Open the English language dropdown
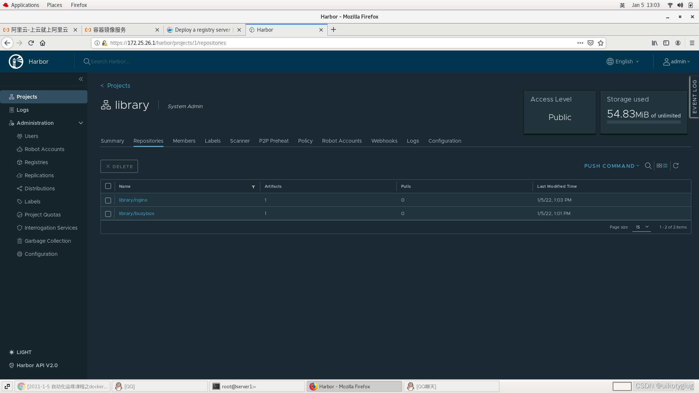The width and height of the screenshot is (699, 393). coord(623,61)
